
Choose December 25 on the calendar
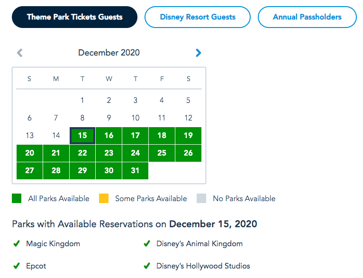[162, 153]
